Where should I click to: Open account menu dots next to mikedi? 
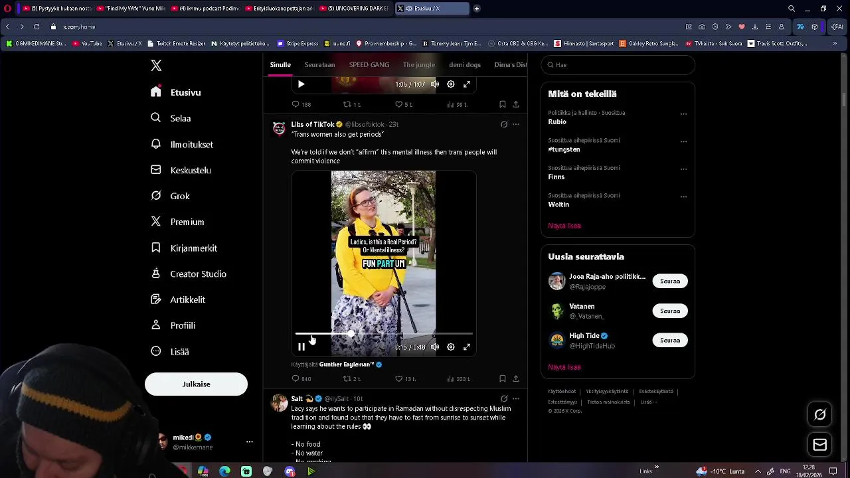click(250, 441)
